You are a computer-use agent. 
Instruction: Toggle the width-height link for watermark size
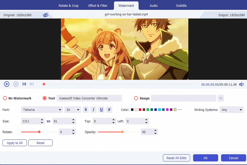click(x=49, y=121)
